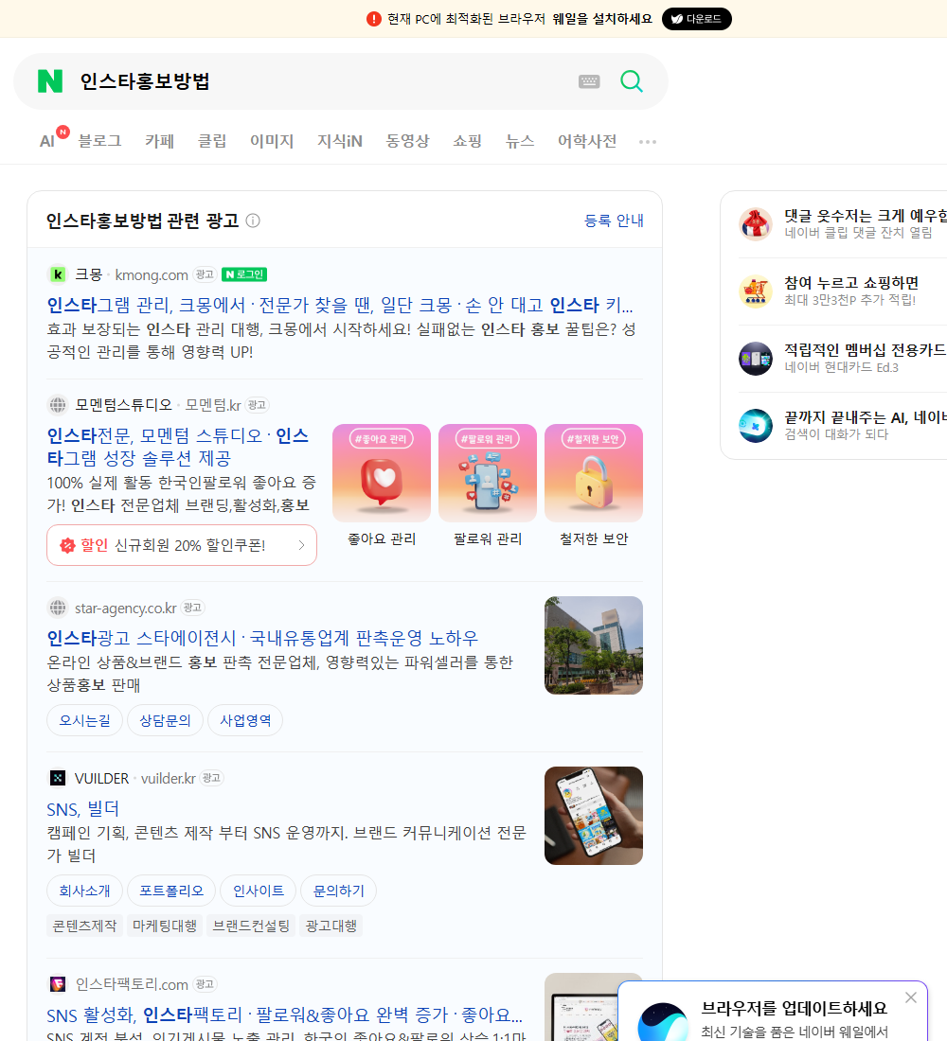This screenshot has height=1041, width=947.
Task: Open the on-screen keyboard icon
Action: 589,81
